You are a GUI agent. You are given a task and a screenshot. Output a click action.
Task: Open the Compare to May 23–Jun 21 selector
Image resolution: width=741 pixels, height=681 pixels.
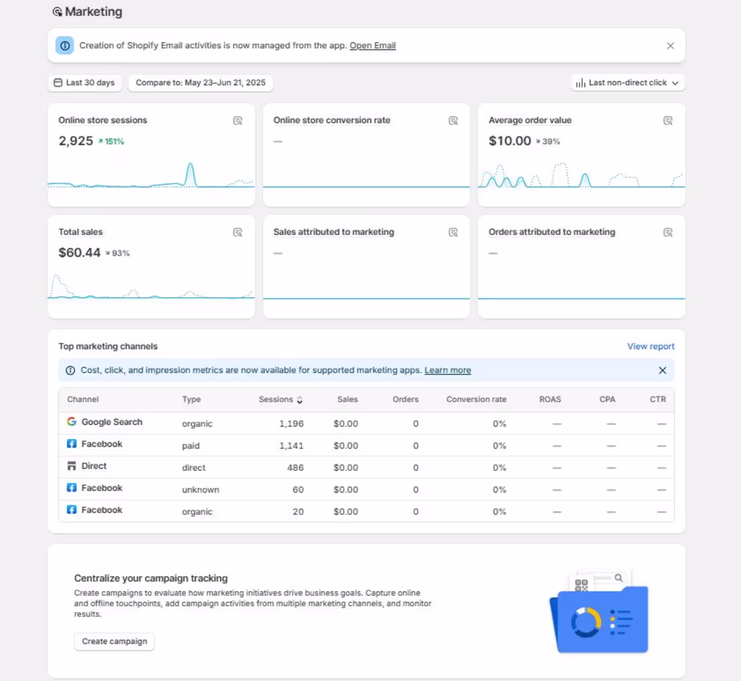[x=200, y=82]
